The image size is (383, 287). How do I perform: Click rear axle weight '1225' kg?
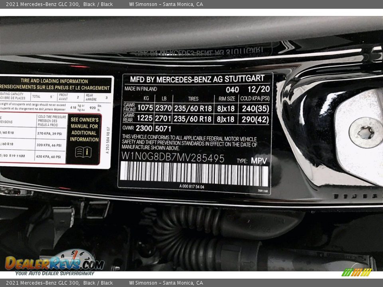click(144, 118)
